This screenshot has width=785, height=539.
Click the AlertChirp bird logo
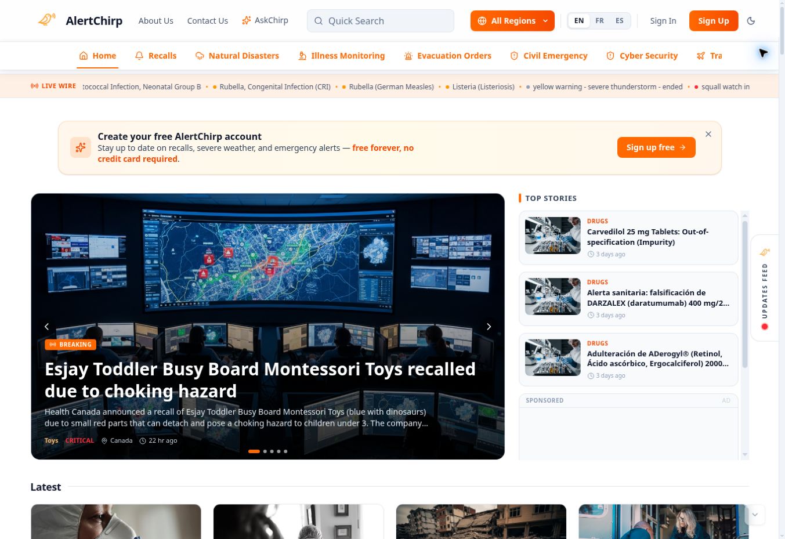[x=46, y=20]
